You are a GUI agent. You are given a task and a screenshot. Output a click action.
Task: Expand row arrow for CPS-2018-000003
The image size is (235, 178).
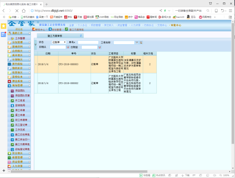36,64
